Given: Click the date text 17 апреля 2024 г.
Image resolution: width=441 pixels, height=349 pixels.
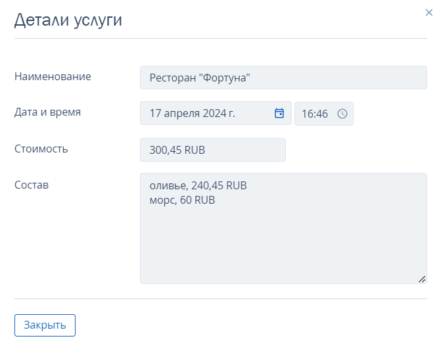Looking at the screenshot, I should [x=193, y=113].
